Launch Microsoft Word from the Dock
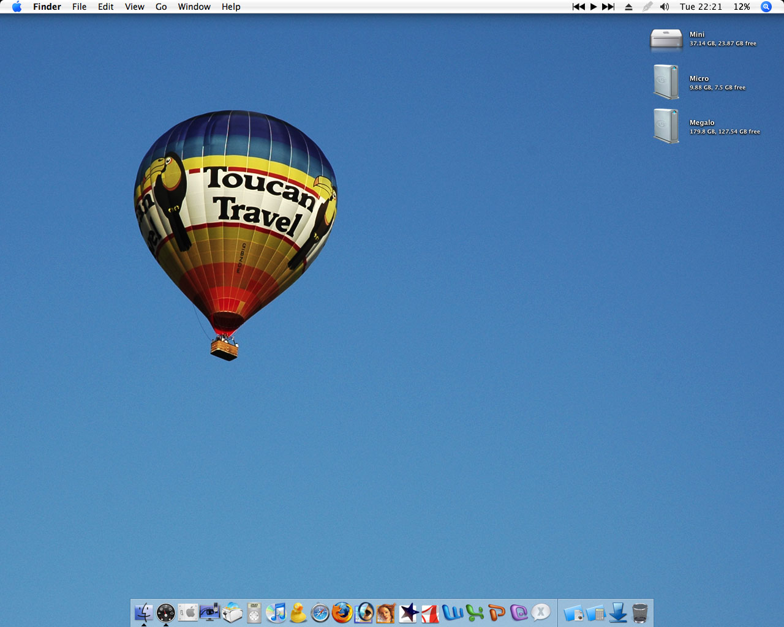 [x=453, y=612]
